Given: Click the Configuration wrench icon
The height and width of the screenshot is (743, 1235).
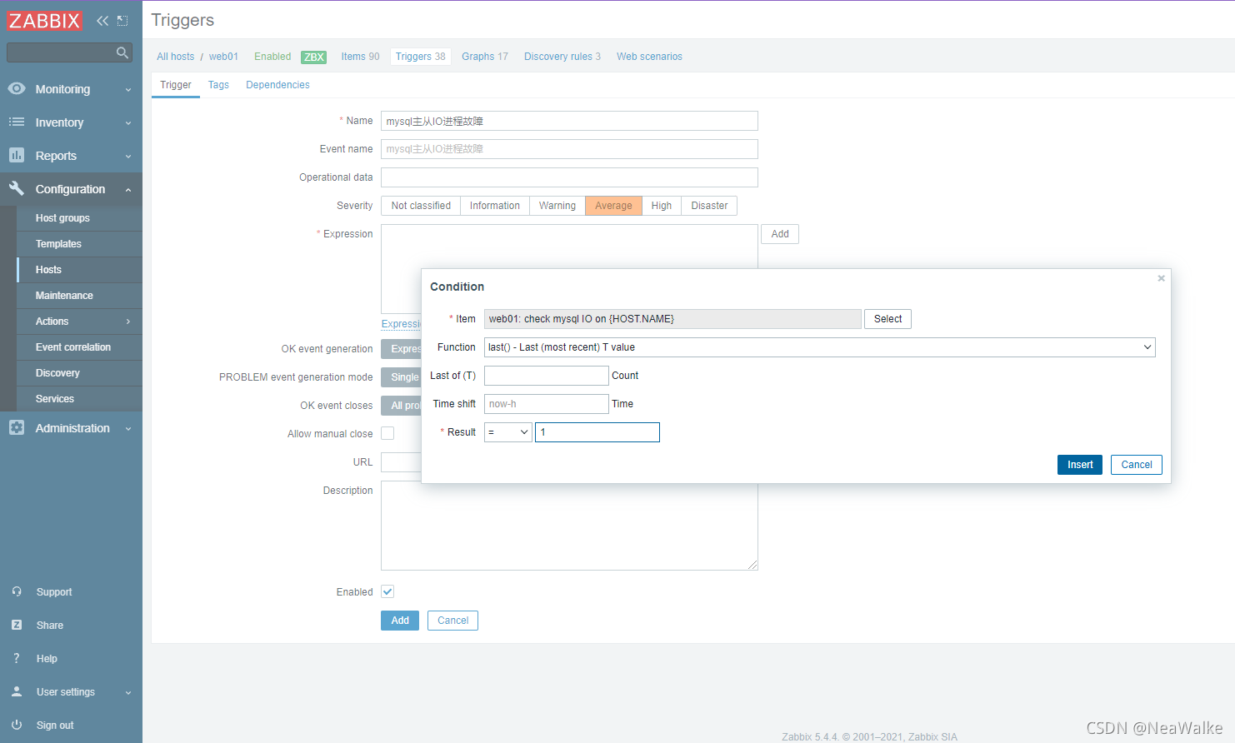Looking at the screenshot, I should click(17, 188).
